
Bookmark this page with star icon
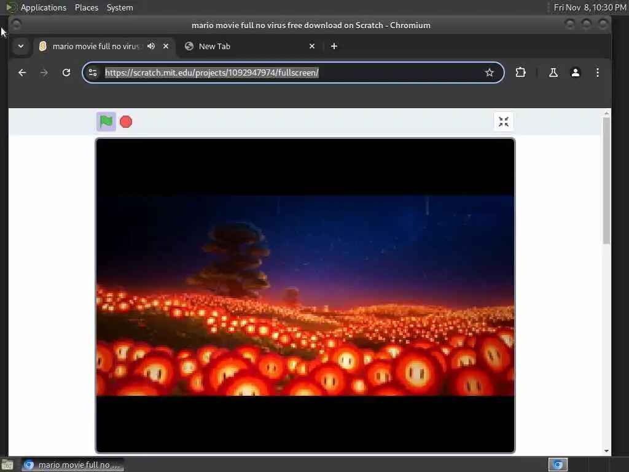489,73
